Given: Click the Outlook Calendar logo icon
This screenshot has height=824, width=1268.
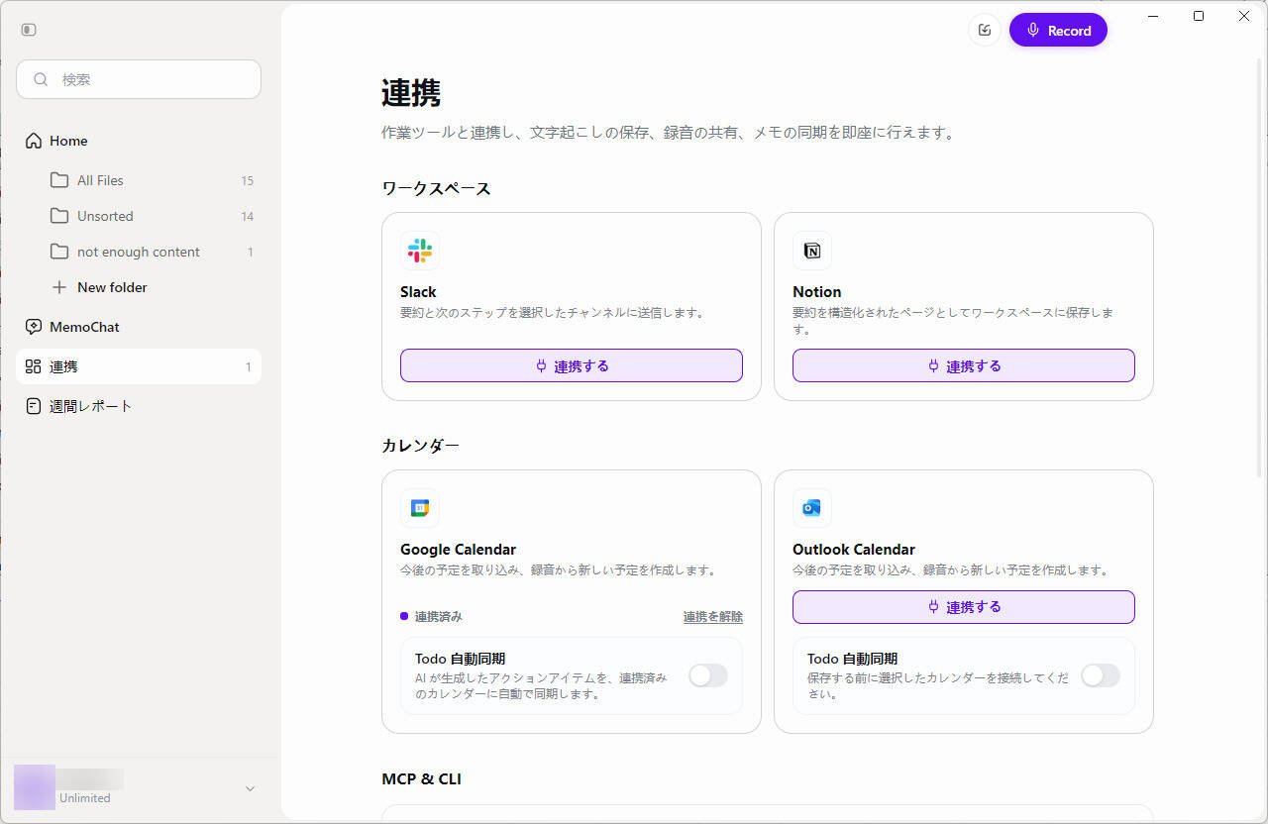Looking at the screenshot, I should (x=812, y=508).
